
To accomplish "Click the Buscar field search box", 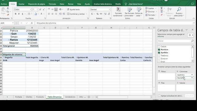I will [175, 41].
